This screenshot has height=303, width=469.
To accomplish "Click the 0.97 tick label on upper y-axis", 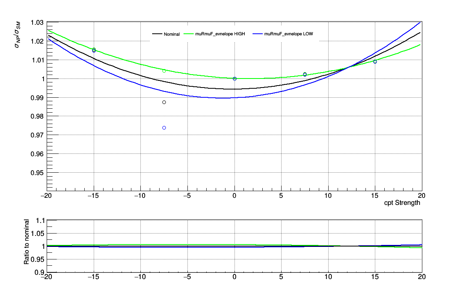I will [x=37, y=135].
